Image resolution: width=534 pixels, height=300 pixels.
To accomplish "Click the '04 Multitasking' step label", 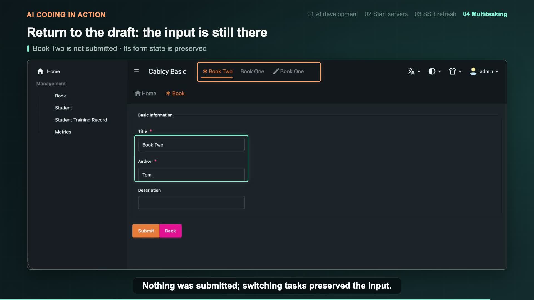I will tap(485, 14).
